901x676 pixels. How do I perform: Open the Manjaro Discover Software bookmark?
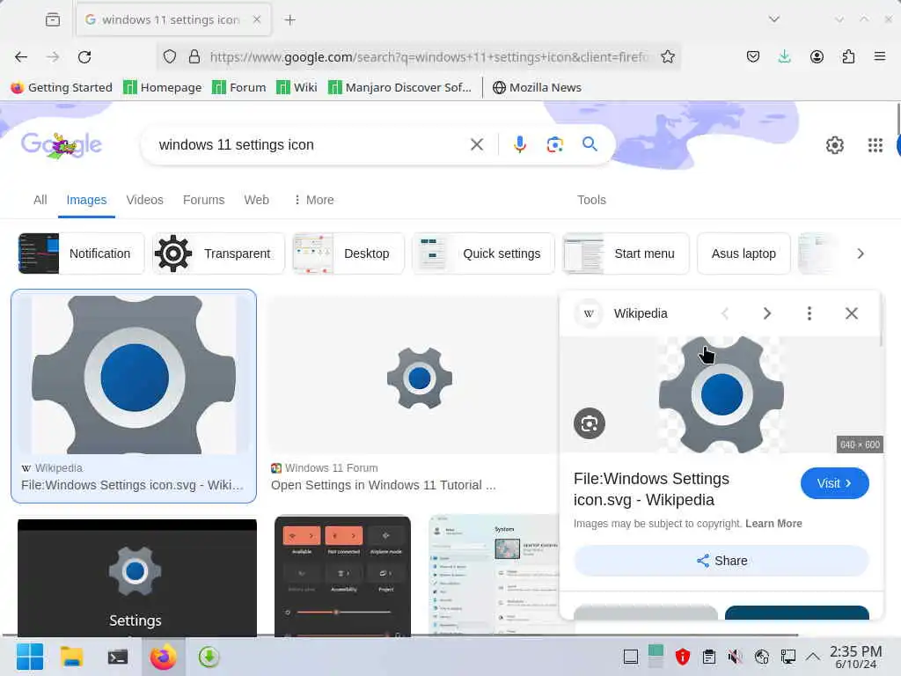(x=400, y=87)
